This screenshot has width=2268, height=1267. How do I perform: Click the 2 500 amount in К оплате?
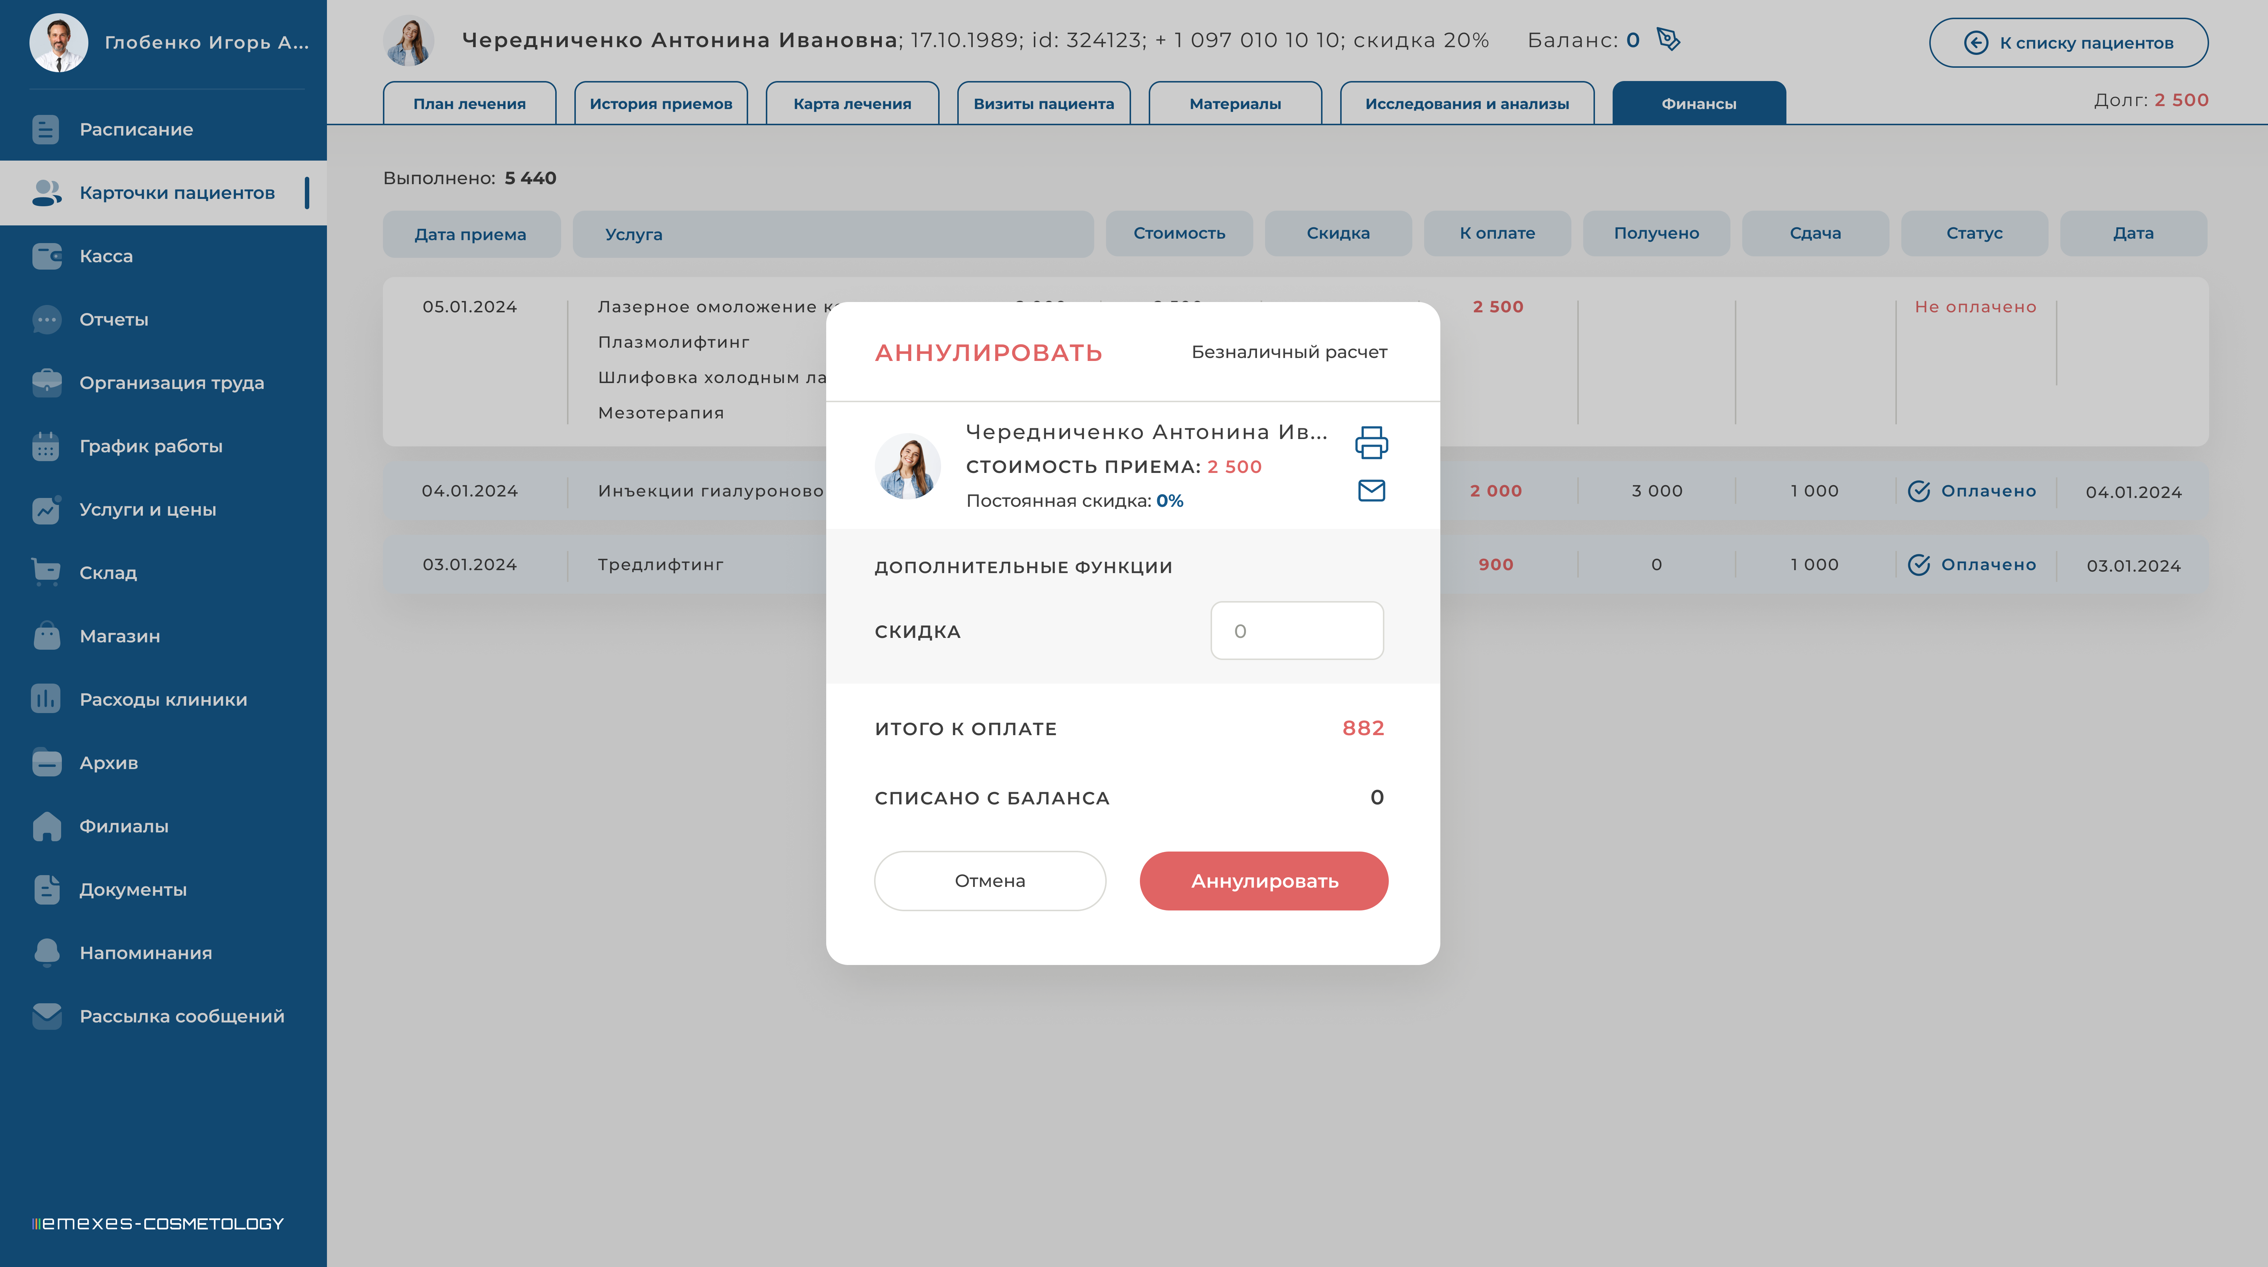click(x=1498, y=307)
